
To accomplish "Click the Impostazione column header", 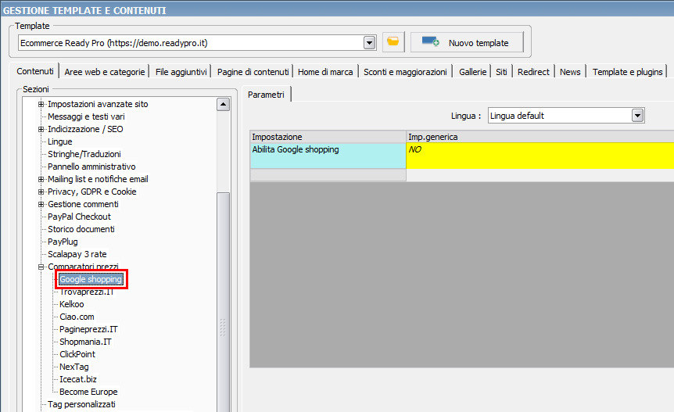I will point(328,137).
